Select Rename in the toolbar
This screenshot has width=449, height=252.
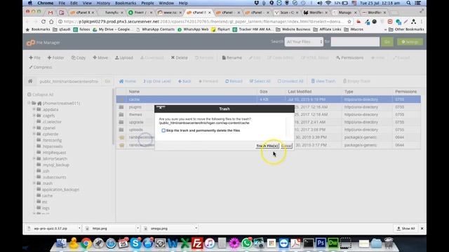pos(232,57)
